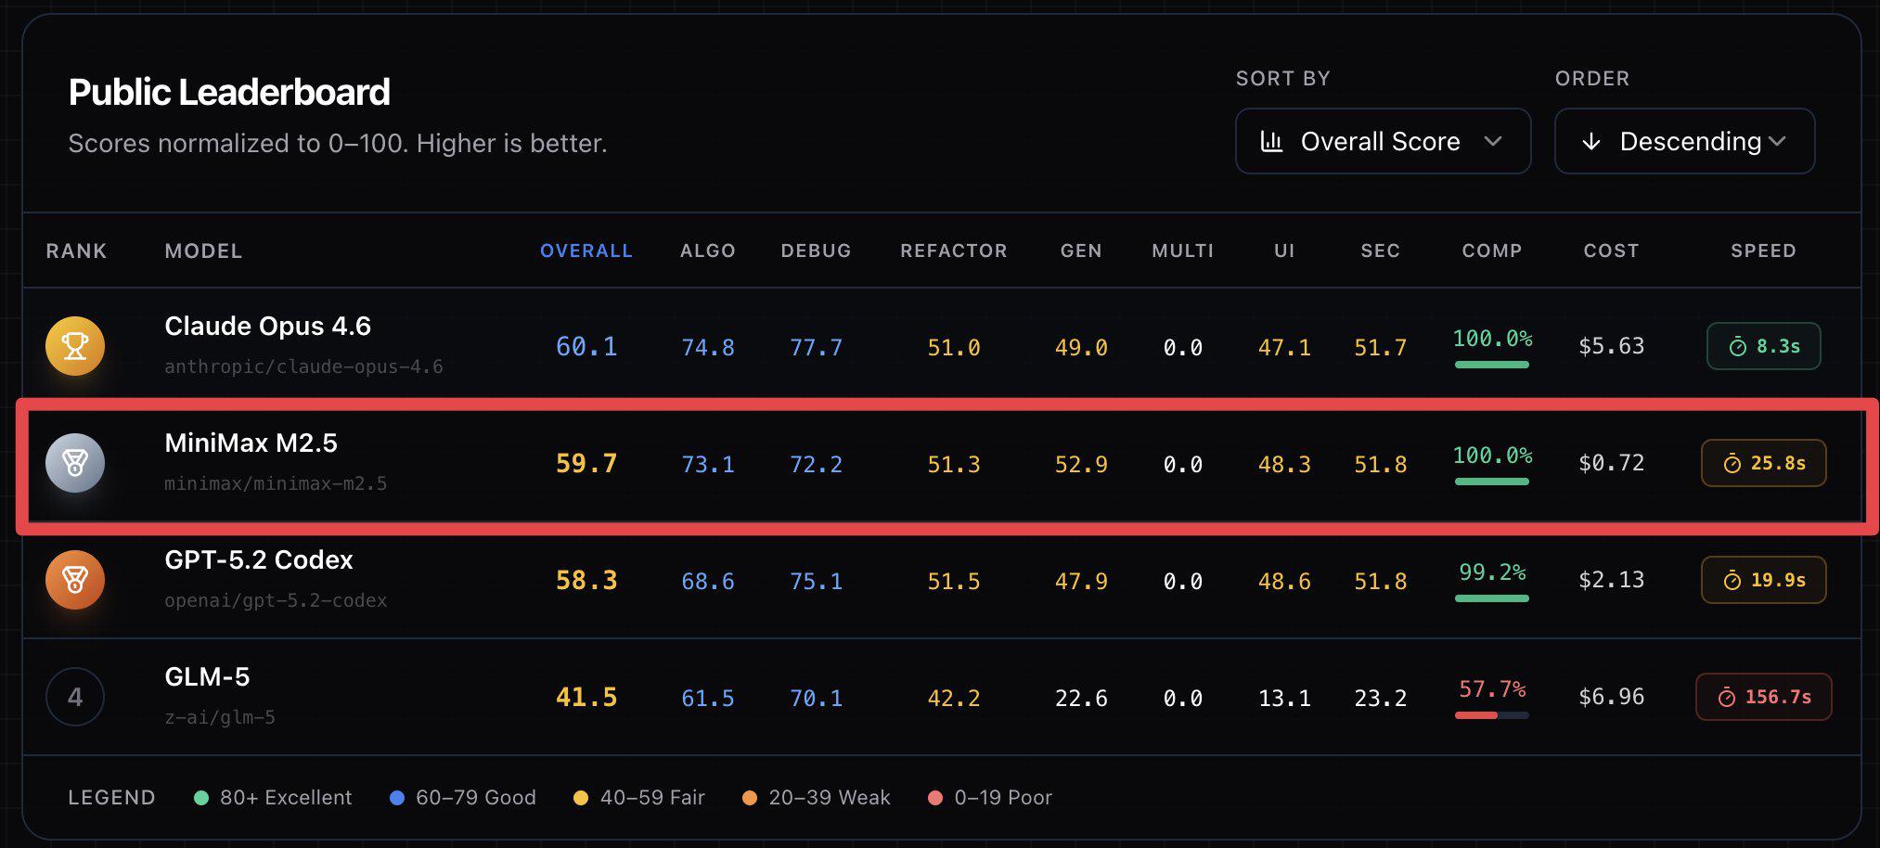Click the 8.3s speed timer badge

(1763, 346)
